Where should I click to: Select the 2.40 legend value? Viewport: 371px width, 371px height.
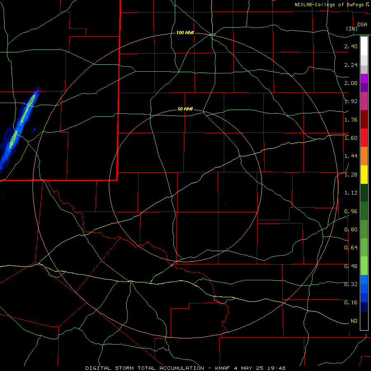point(351,46)
